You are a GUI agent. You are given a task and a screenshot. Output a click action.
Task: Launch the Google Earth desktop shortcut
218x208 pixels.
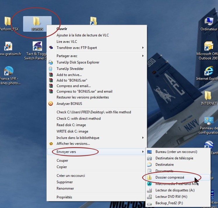coord(209,144)
